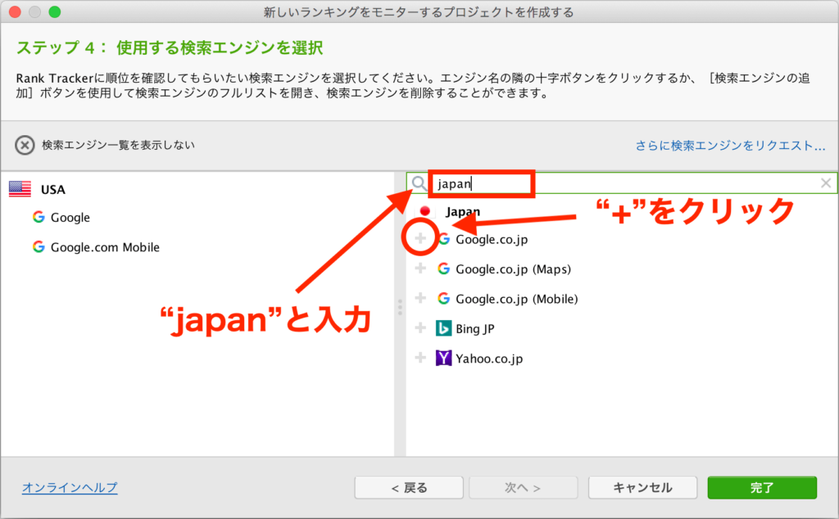Click the 次へ next button
The image size is (839, 519).
(524, 487)
